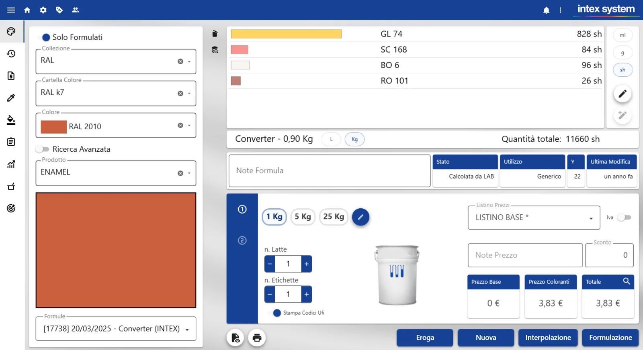Click the magic wand button
This screenshot has width=643, height=350.
click(623, 116)
